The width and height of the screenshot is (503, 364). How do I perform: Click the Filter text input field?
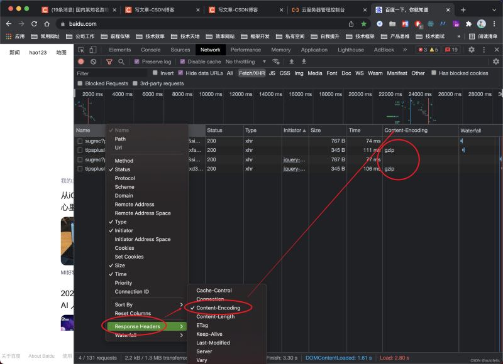(110, 73)
